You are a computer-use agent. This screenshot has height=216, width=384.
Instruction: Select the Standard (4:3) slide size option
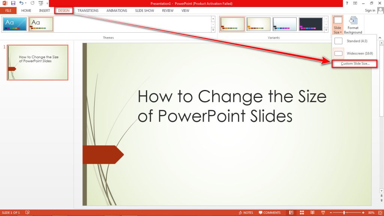pyautogui.click(x=355, y=40)
